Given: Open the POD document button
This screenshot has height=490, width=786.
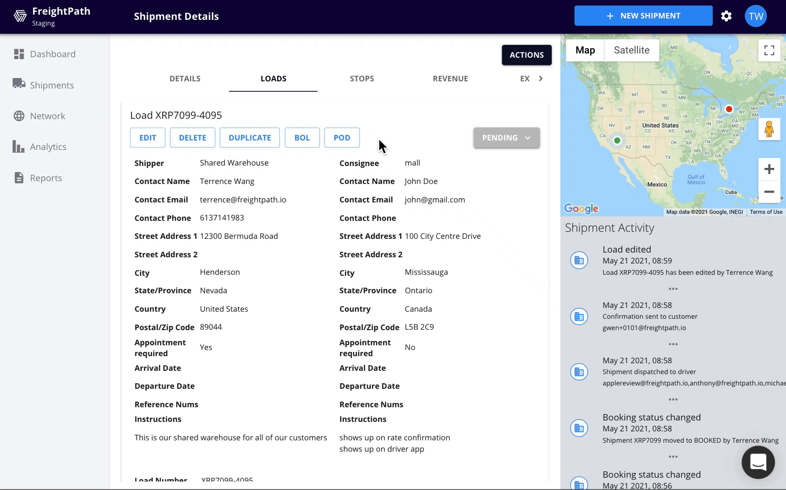Looking at the screenshot, I should coord(342,138).
